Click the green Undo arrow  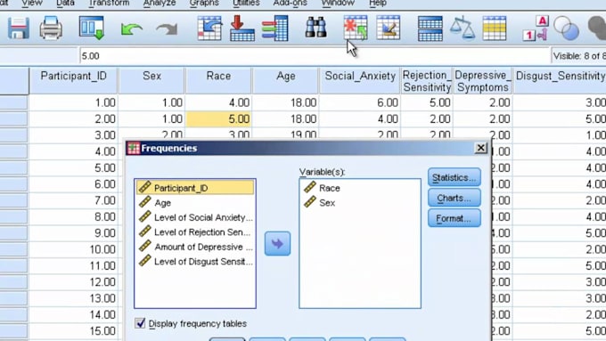tap(131, 29)
